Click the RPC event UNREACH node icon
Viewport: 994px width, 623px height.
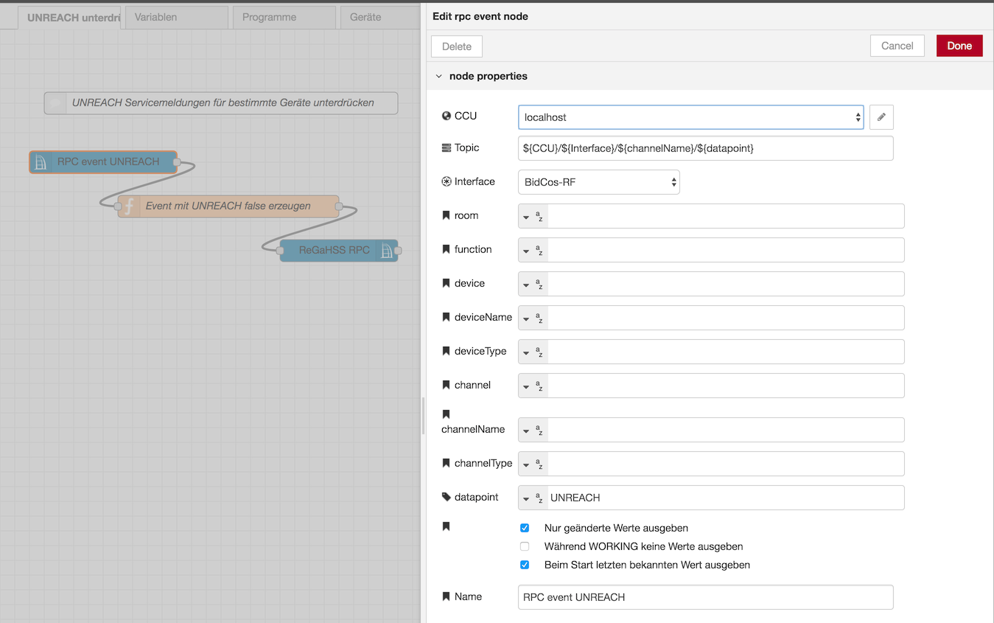tap(41, 162)
